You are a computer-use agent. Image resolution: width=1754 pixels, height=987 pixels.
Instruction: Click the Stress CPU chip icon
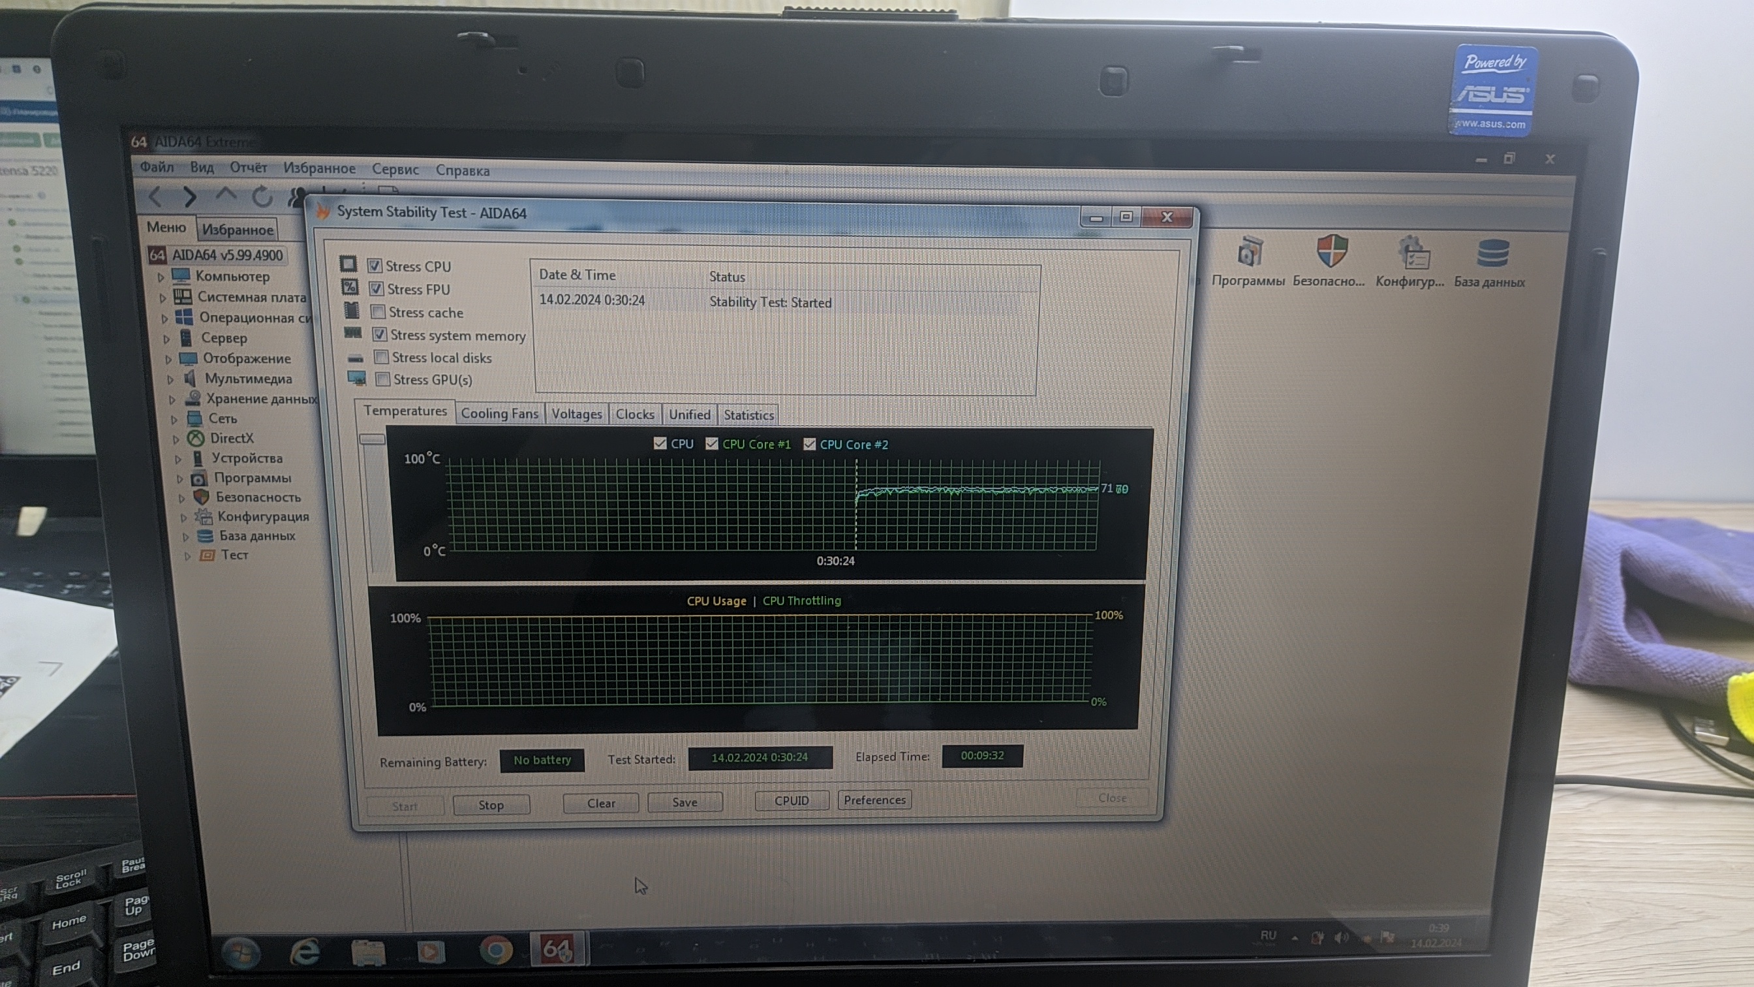pyautogui.click(x=348, y=264)
